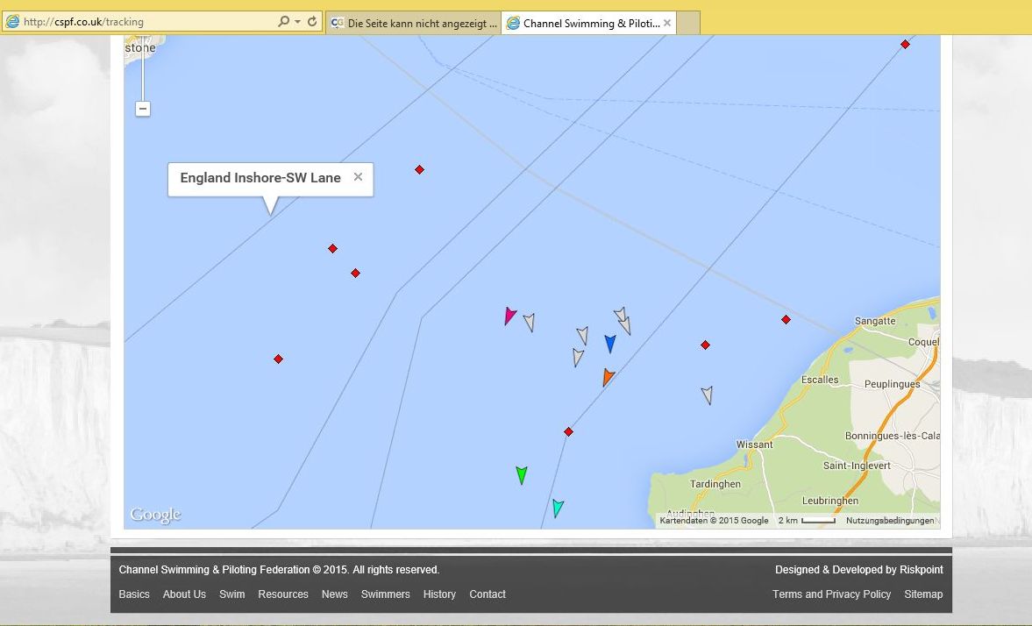Click the search magnifier icon in address bar

(283, 21)
